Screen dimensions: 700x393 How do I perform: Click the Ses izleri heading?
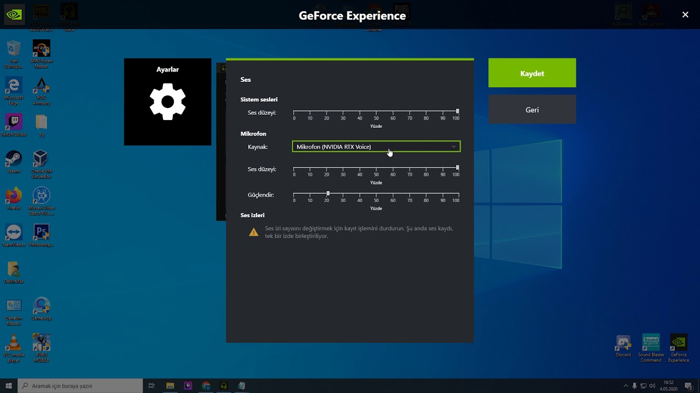click(253, 215)
